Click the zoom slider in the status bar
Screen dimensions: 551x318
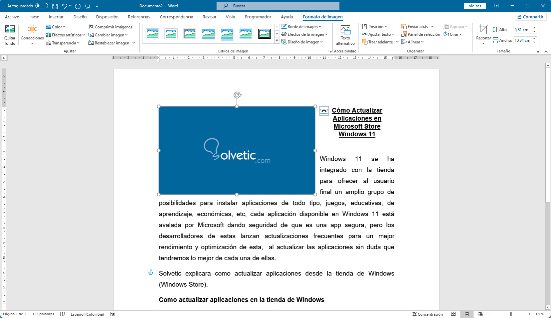(x=510, y=314)
